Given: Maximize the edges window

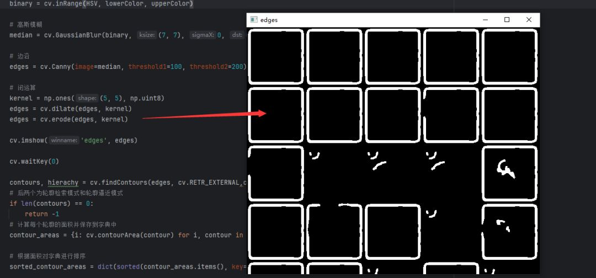Looking at the screenshot, I should point(507,20).
